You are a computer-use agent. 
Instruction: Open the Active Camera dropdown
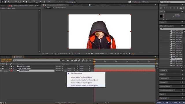(x=100, y=54)
